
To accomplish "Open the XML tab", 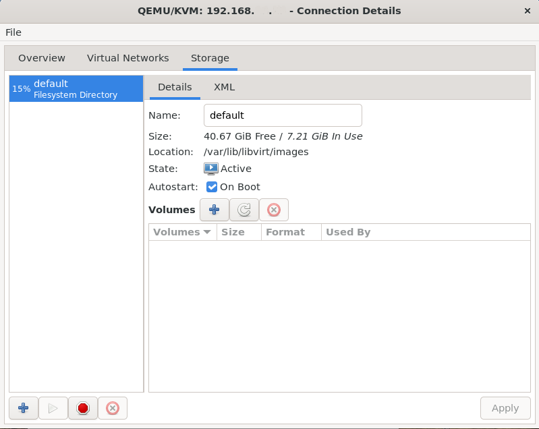I will 224,87.
